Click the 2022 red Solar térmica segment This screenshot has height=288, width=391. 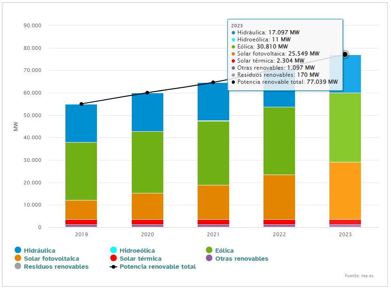[x=279, y=222]
